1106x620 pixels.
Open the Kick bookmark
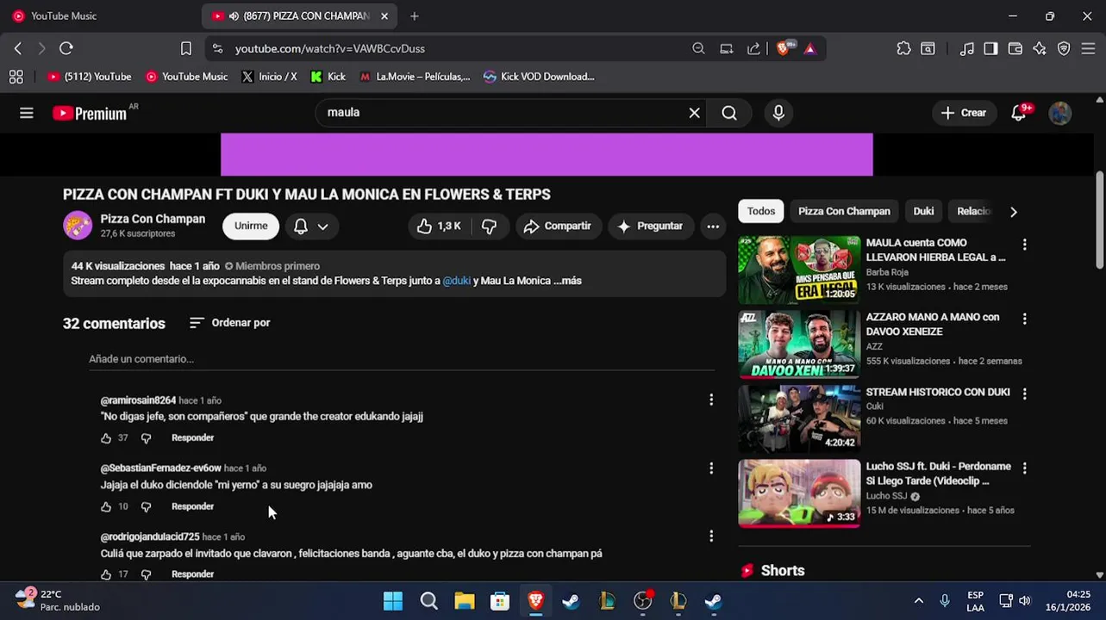[x=328, y=77]
